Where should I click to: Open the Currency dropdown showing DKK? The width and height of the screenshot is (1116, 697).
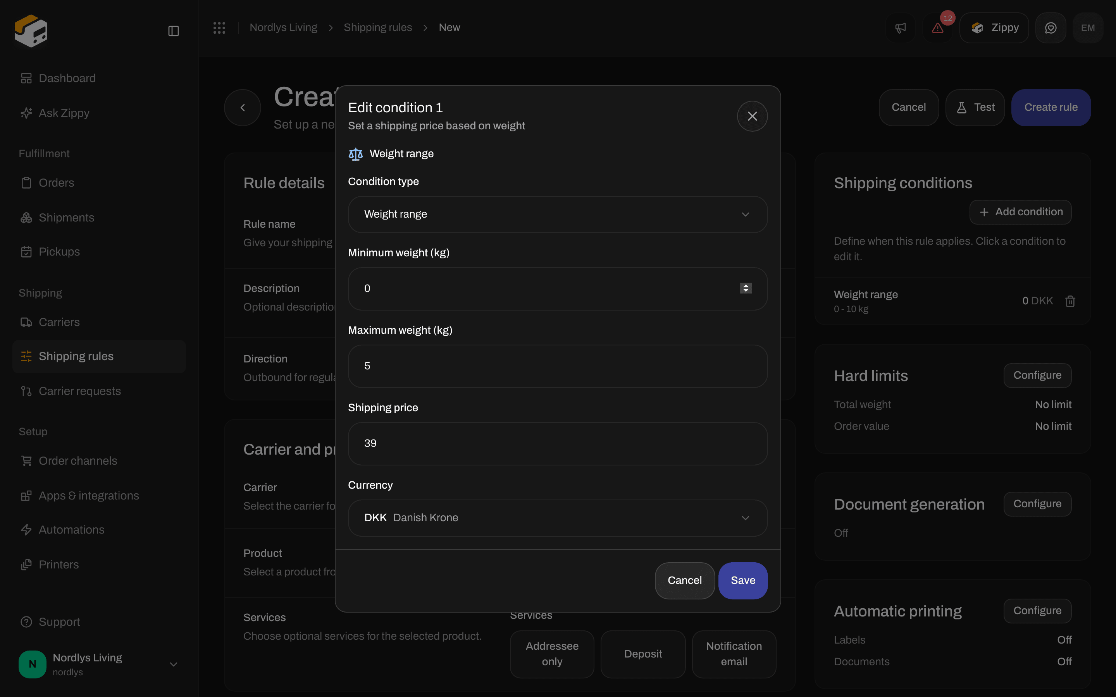558,518
